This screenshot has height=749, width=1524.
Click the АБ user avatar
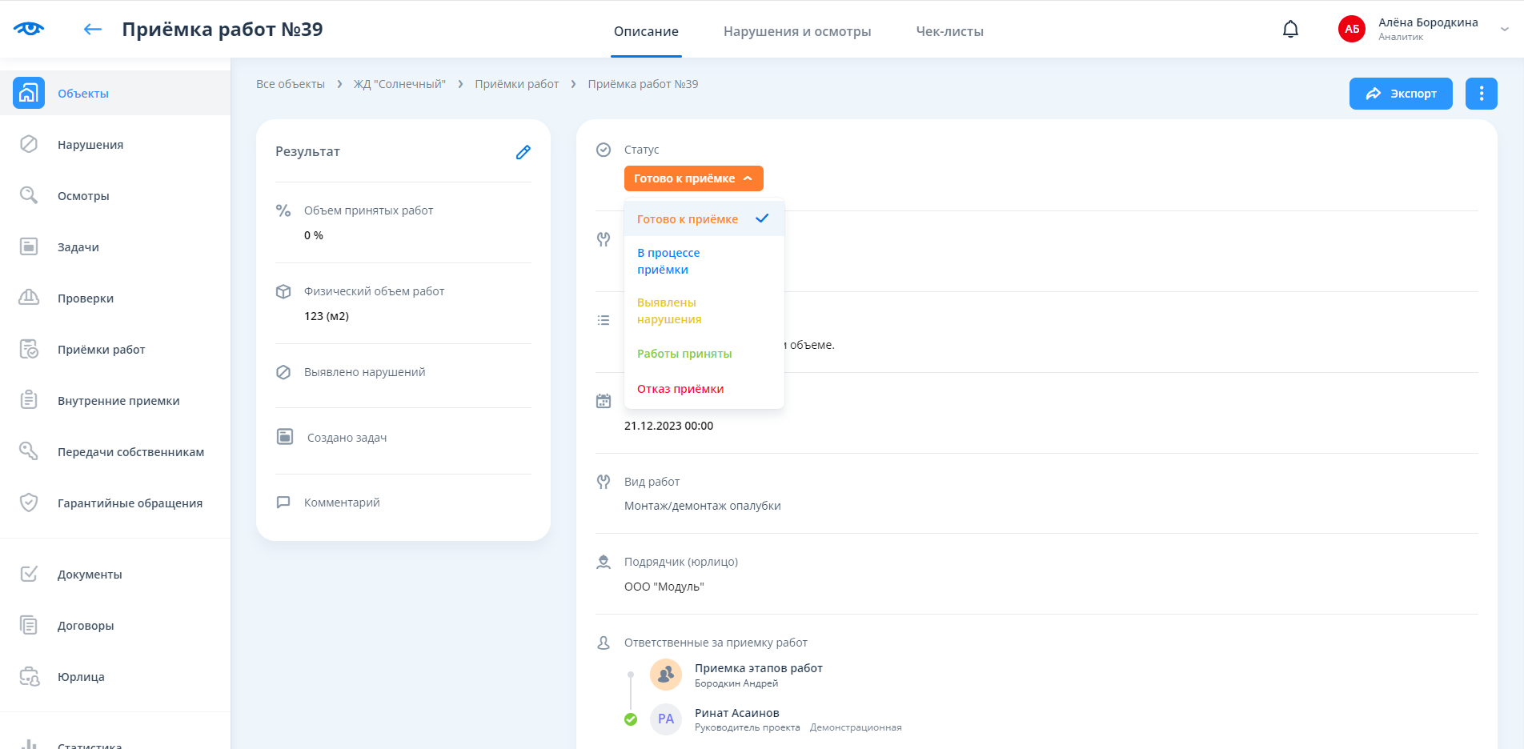tap(1351, 30)
